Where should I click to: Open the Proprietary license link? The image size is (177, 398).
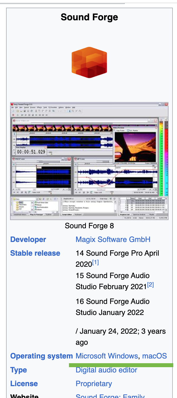(x=94, y=384)
